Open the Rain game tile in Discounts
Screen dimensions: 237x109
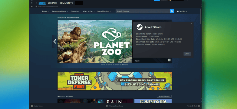[115, 101]
